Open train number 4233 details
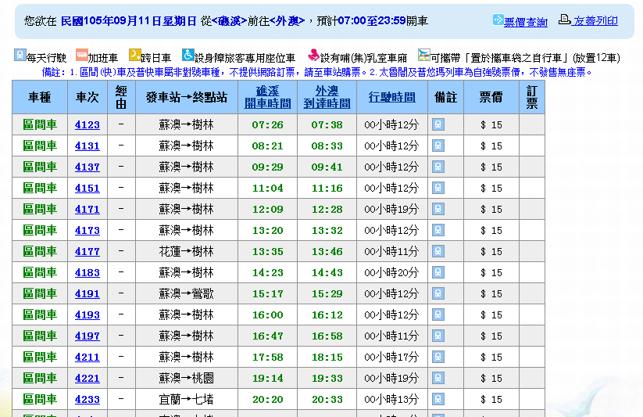643x417 pixels. pyautogui.click(x=88, y=399)
